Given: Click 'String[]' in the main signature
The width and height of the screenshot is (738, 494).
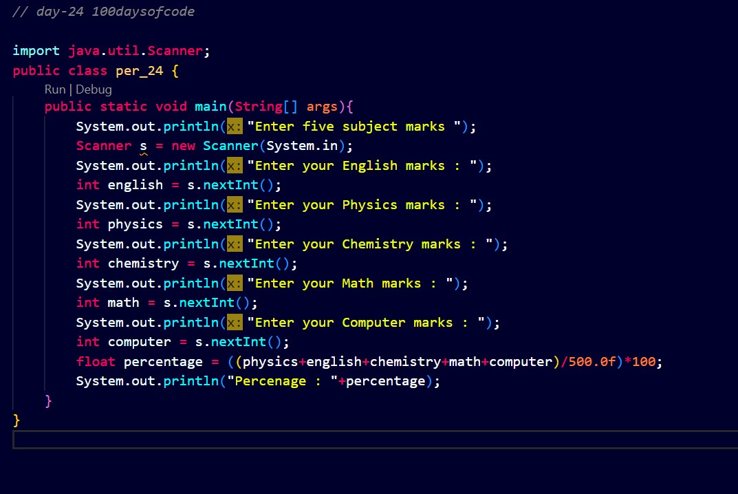Looking at the screenshot, I should pos(266,107).
